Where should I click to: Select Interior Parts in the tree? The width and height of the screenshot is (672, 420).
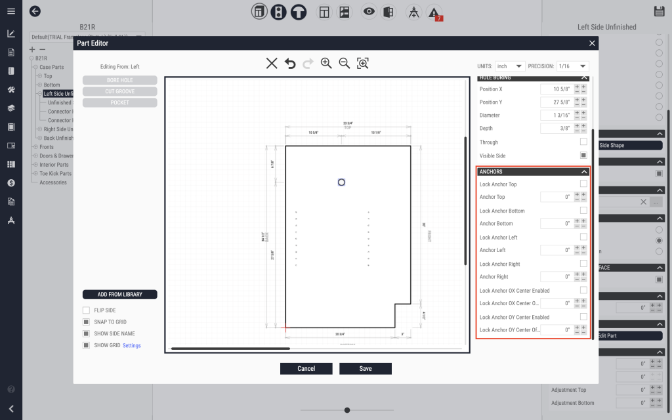54,165
